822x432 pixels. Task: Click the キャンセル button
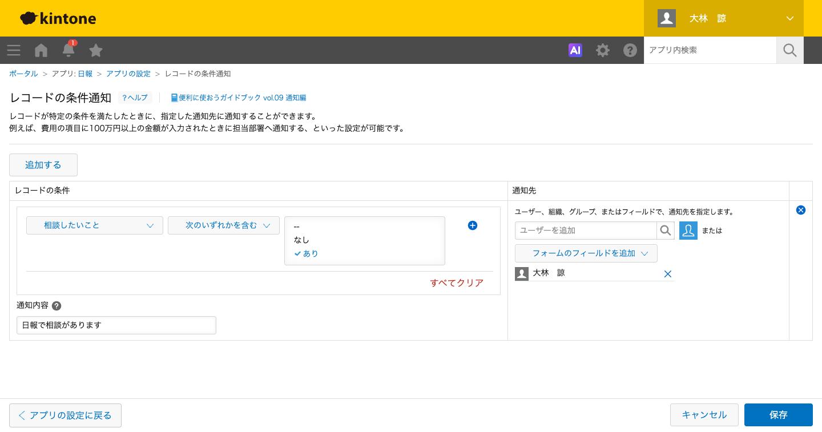click(704, 415)
